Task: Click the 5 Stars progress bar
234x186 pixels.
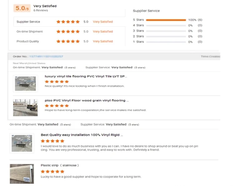Action: (166, 20)
